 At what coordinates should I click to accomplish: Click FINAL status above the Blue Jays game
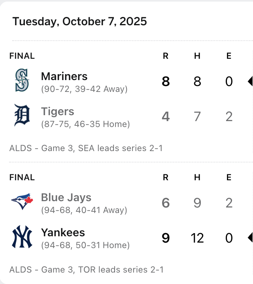tap(22, 177)
